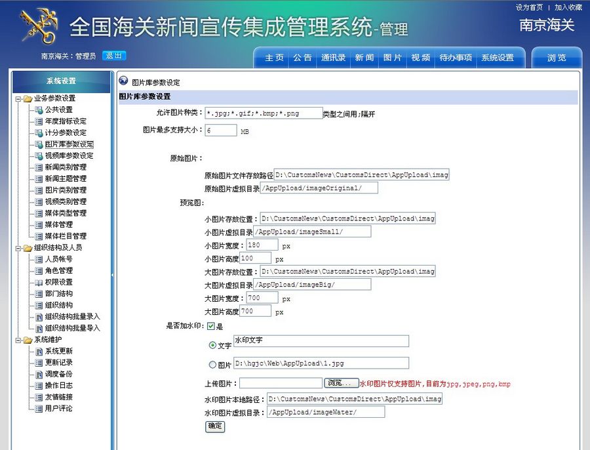Click the 组织结构批量录入 document icon
The height and width of the screenshot is (450, 590).
[39, 317]
